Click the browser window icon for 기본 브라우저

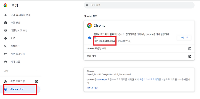(5, 54)
